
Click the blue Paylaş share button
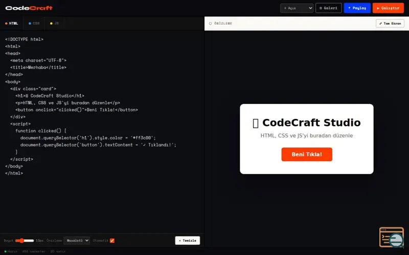pos(357,8)
